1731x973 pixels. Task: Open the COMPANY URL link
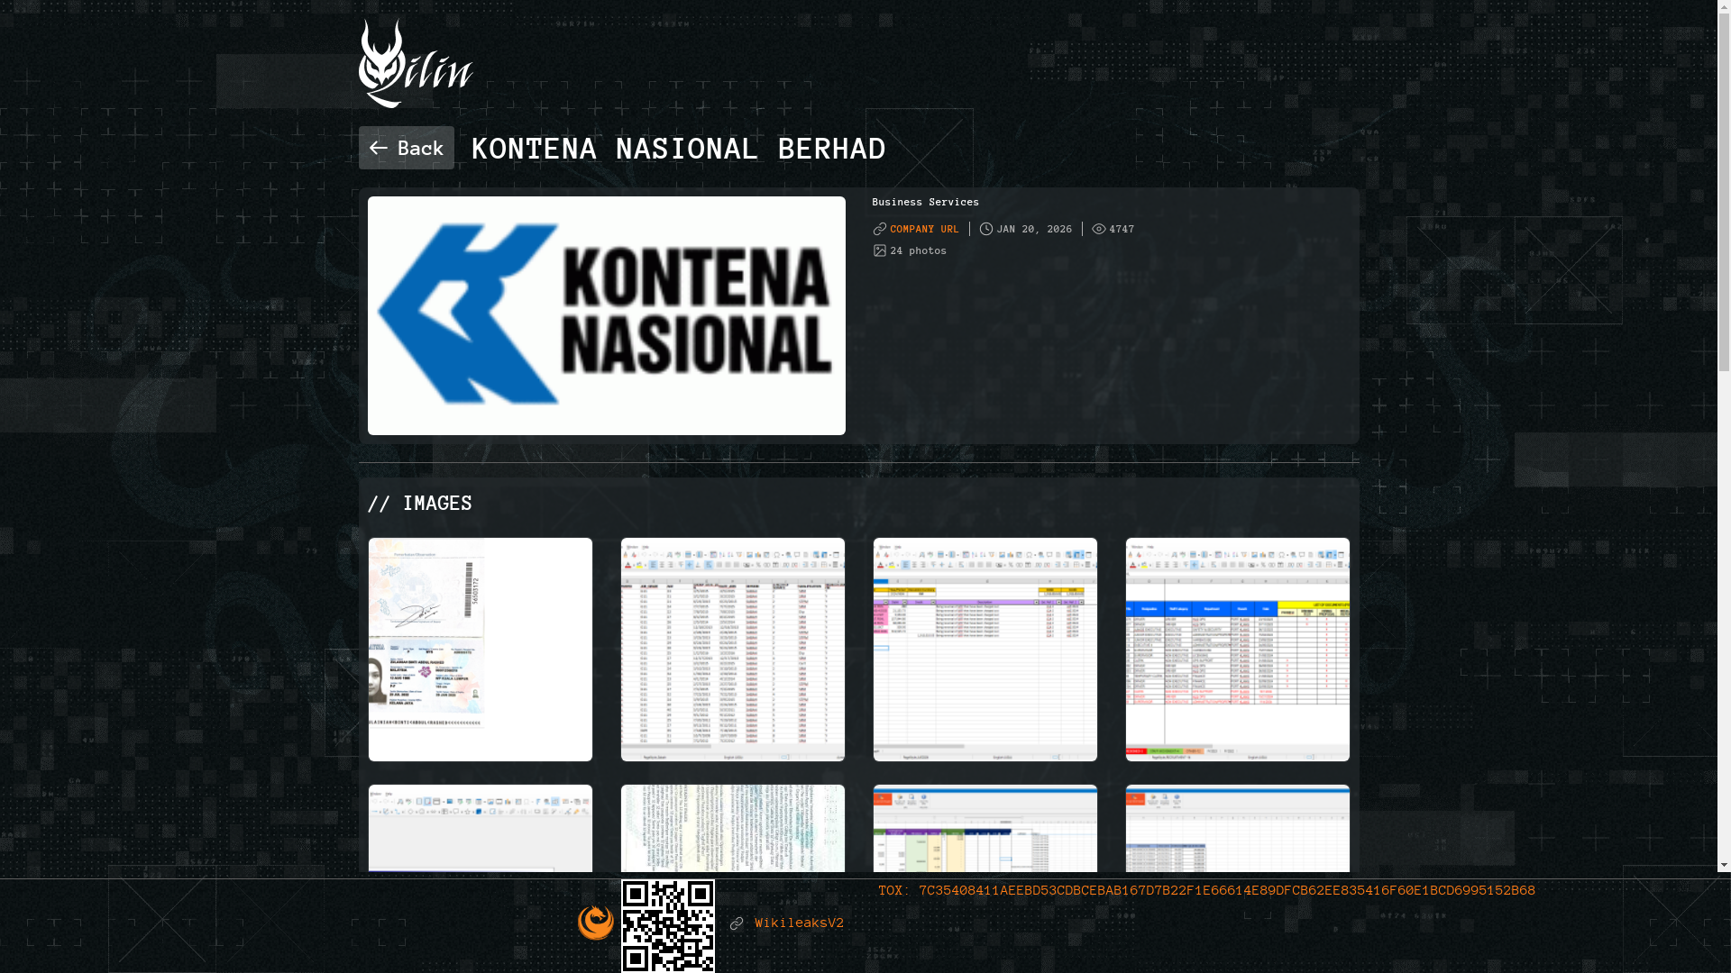pos(924,229)
